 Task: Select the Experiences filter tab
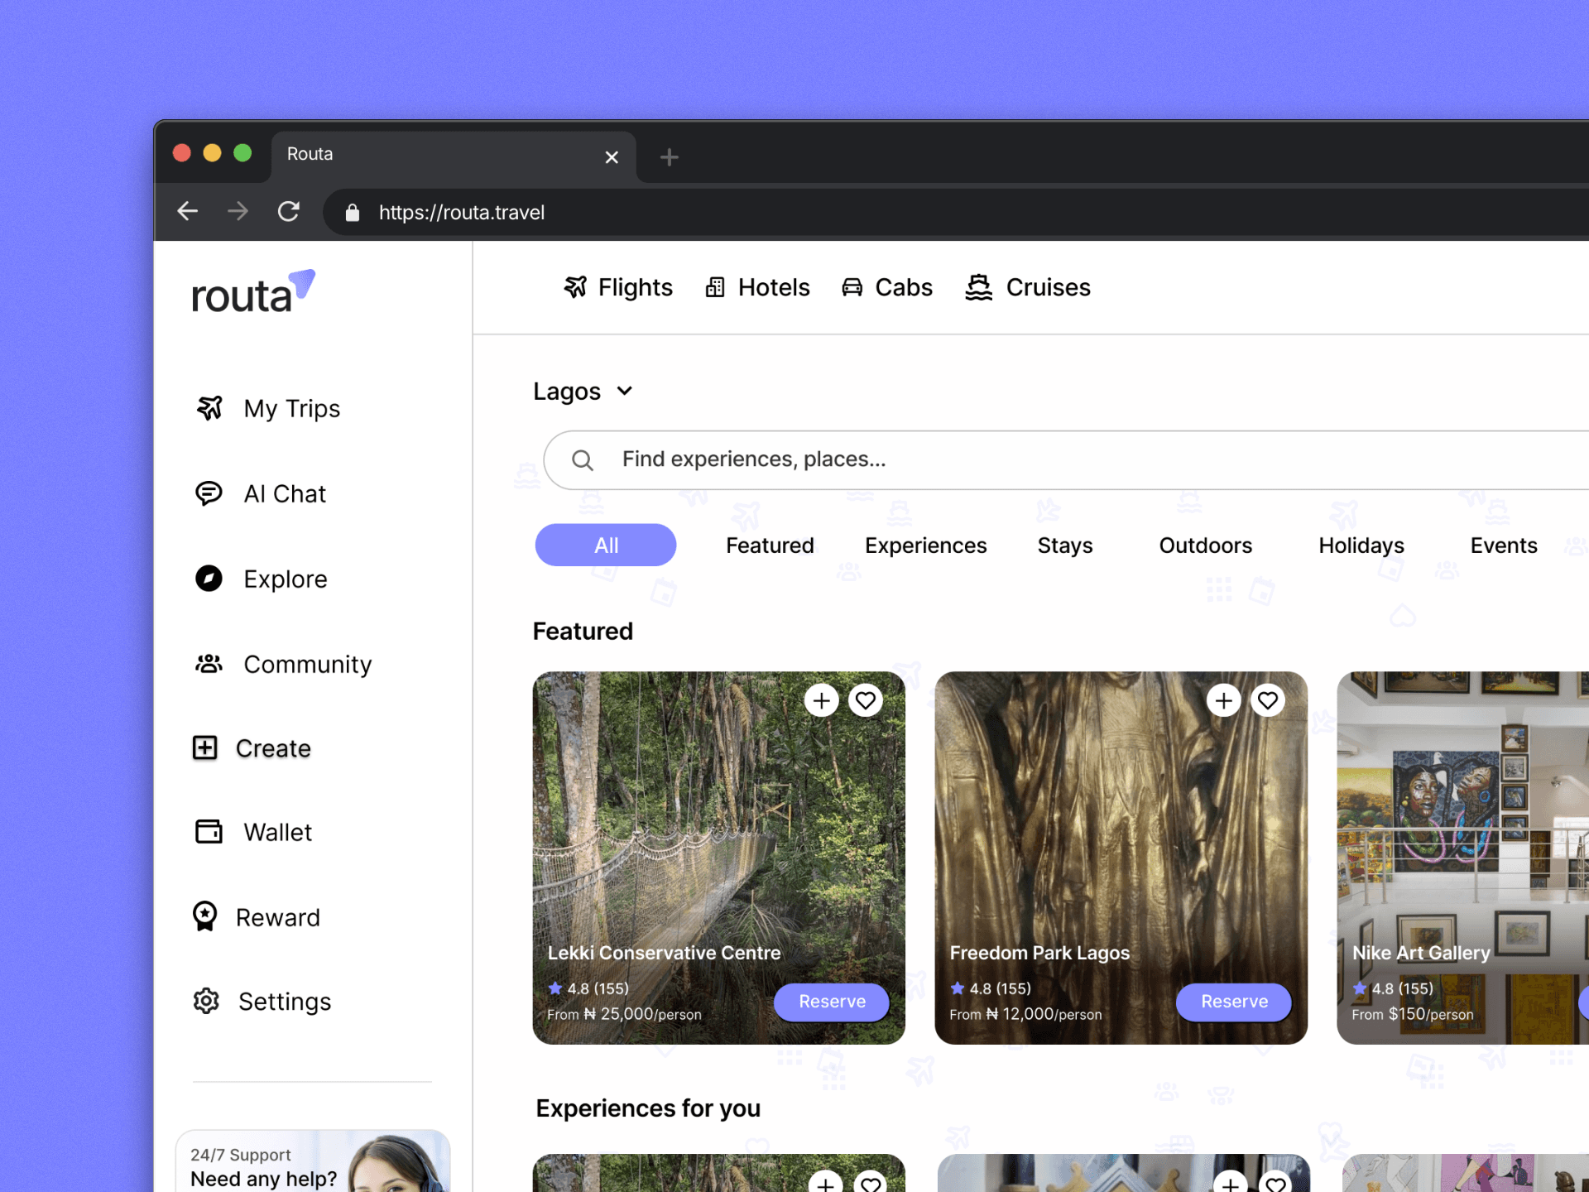tap(926, 546)
